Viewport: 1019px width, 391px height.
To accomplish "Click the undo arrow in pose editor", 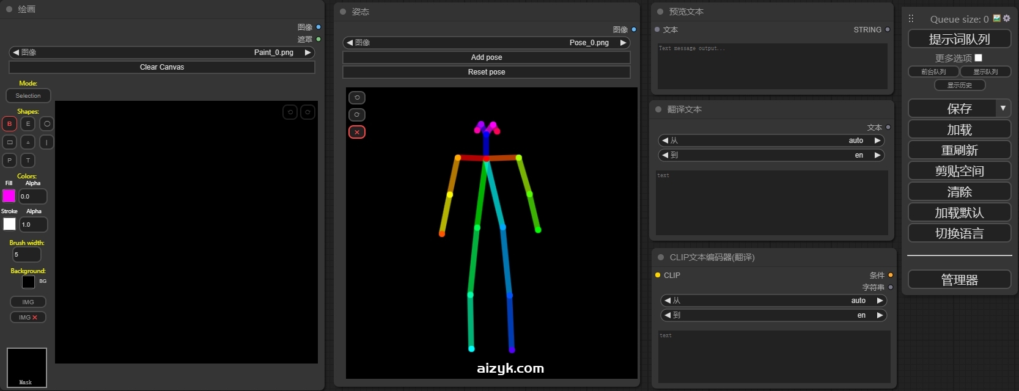I will point(357,98).
